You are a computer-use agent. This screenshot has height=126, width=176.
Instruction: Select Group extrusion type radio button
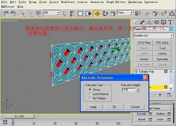(90, 89)
